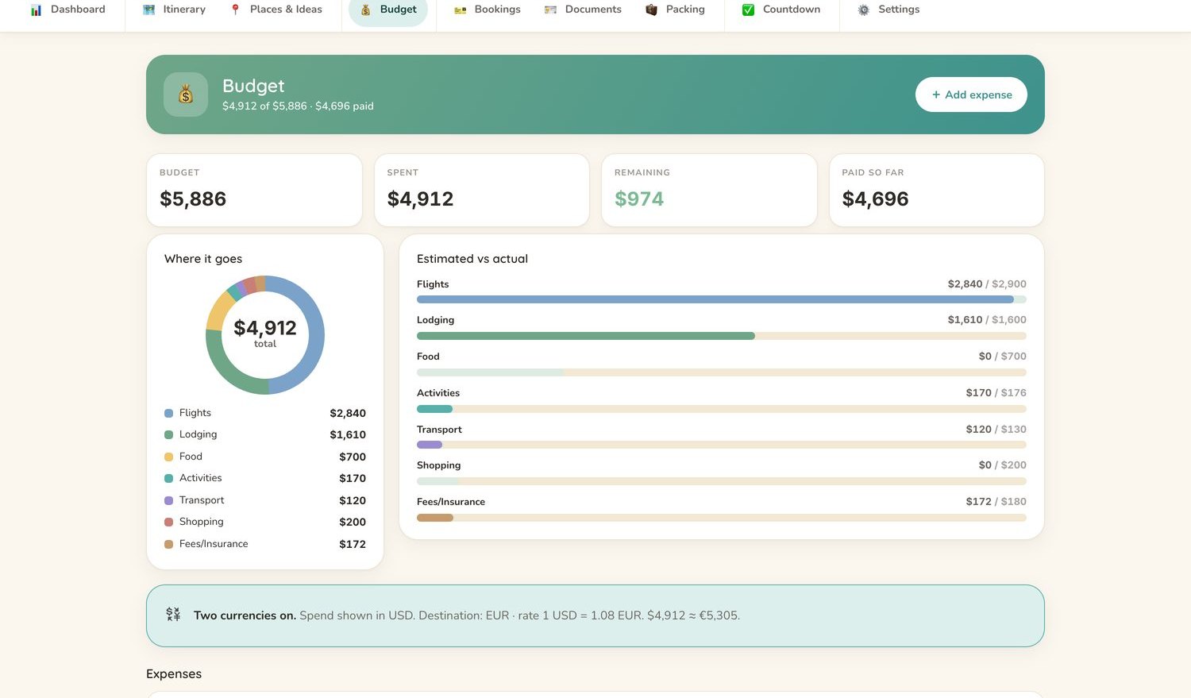Viewport: 1191px width, 698px height.
Task: Click the Transport legend label
Action: [202, 500]
